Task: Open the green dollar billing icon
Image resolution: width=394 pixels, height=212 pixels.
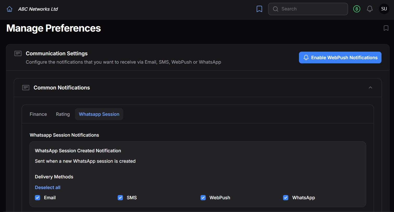Action: 357,9
